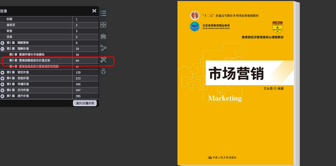Click 展开/折叠所有 button
Image resolution: width=336 pixels, height=166 pixels.
[x=85, y=103]
